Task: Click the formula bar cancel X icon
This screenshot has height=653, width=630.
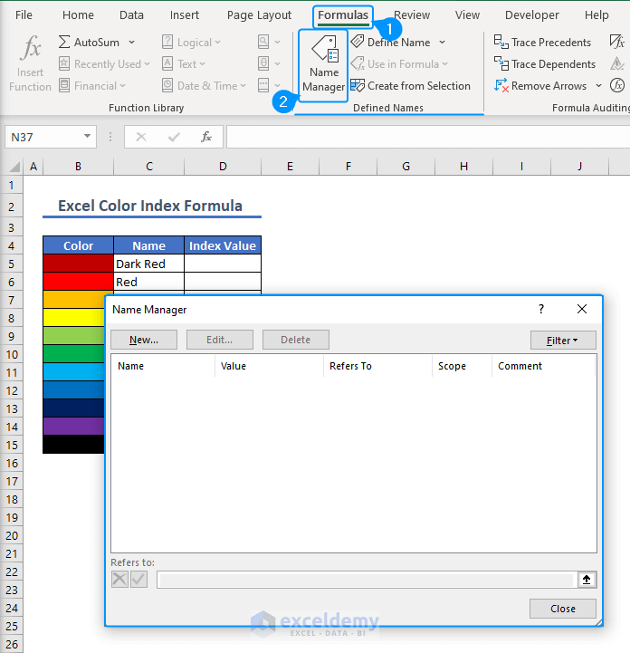Action: pyautogui.click(x=141, y=137)
